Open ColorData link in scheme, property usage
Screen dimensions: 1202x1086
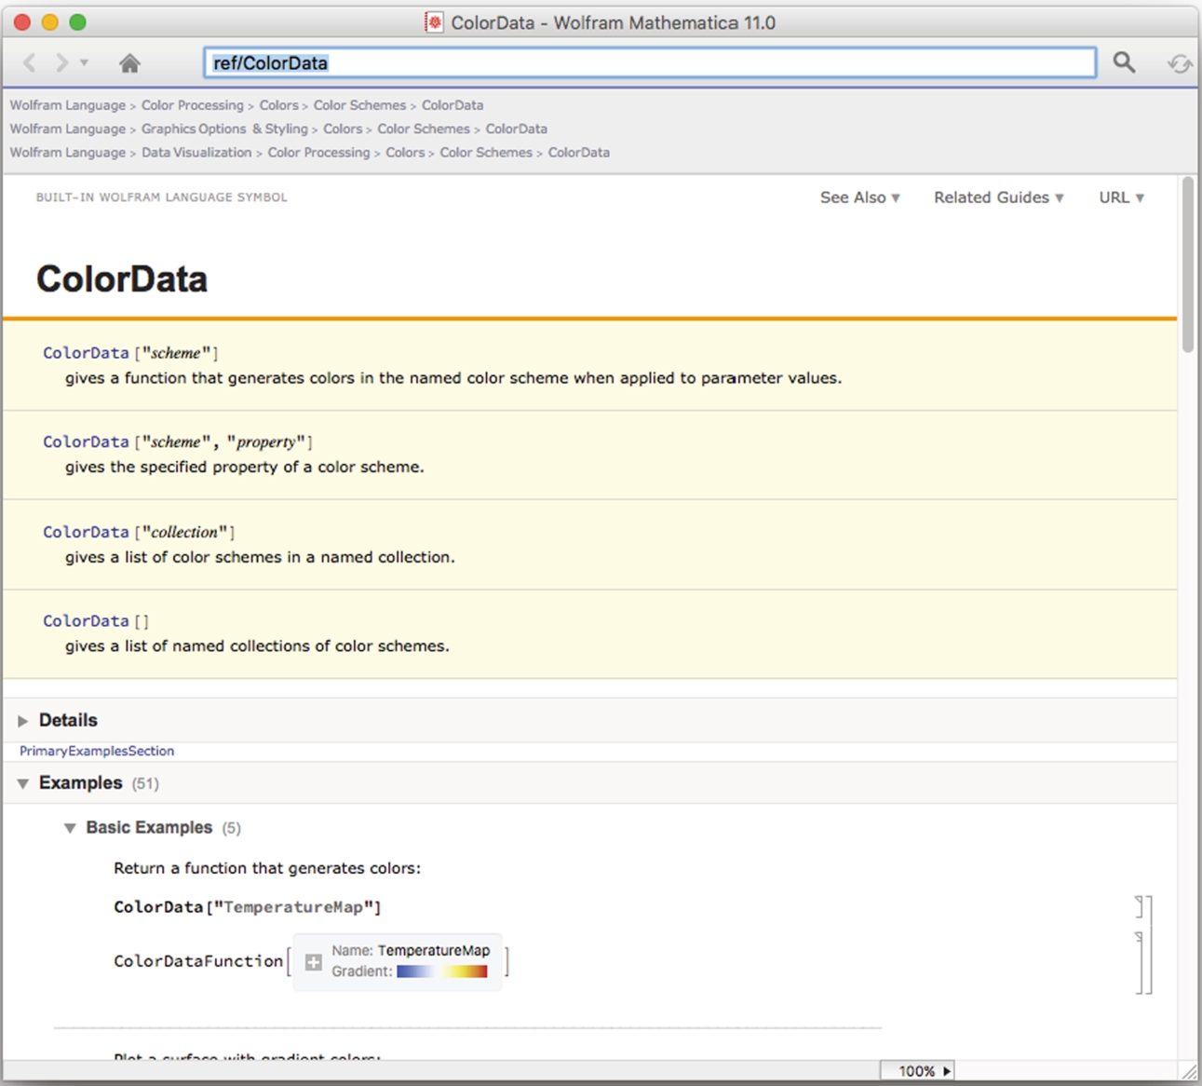tap(86, 441)
